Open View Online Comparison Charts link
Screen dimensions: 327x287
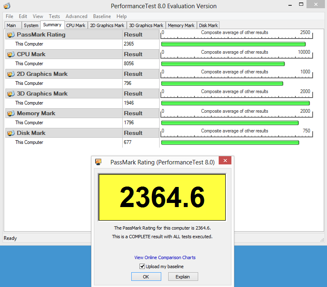[165, 257]
